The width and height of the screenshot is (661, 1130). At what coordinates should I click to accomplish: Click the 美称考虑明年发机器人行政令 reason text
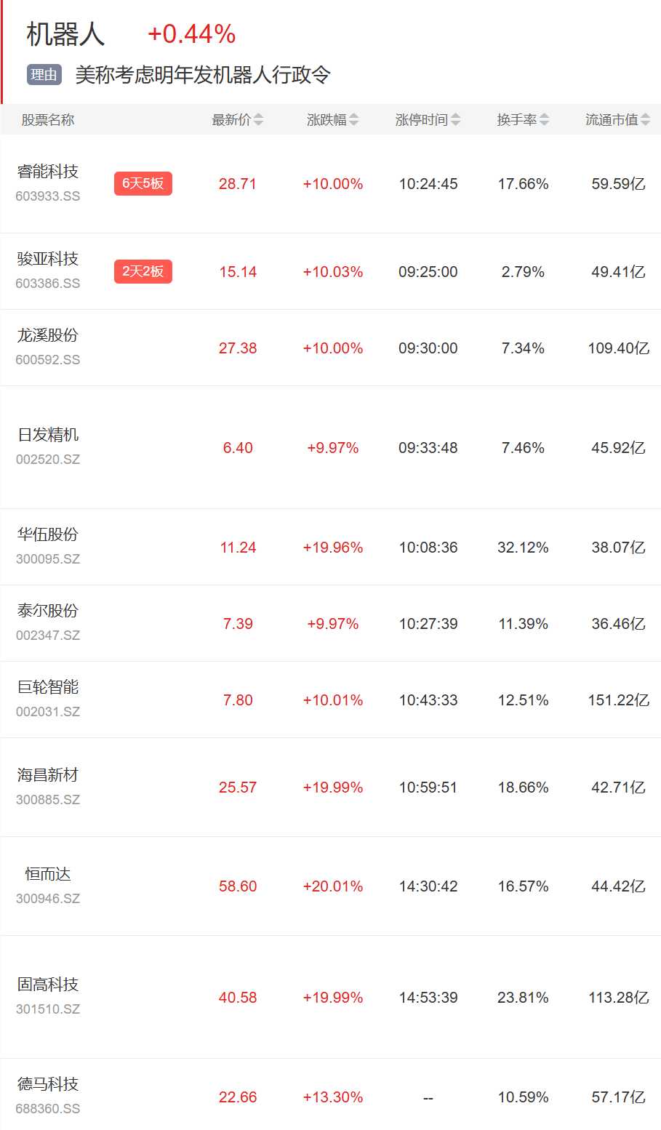tap(203, 75)
